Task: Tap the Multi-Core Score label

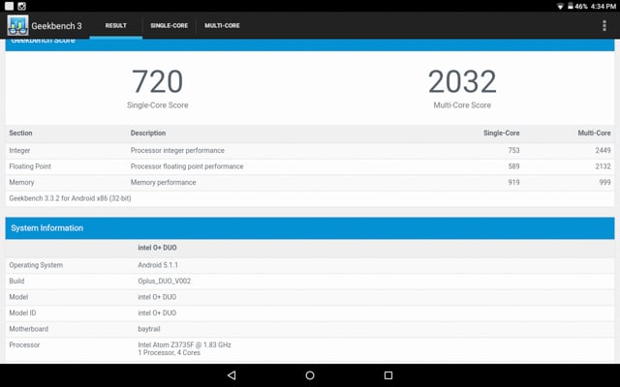Action: click(x=462, y=105)
